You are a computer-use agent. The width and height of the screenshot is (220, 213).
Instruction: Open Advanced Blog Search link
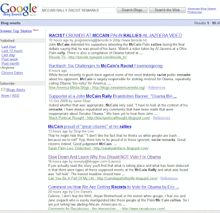(202, 9)
